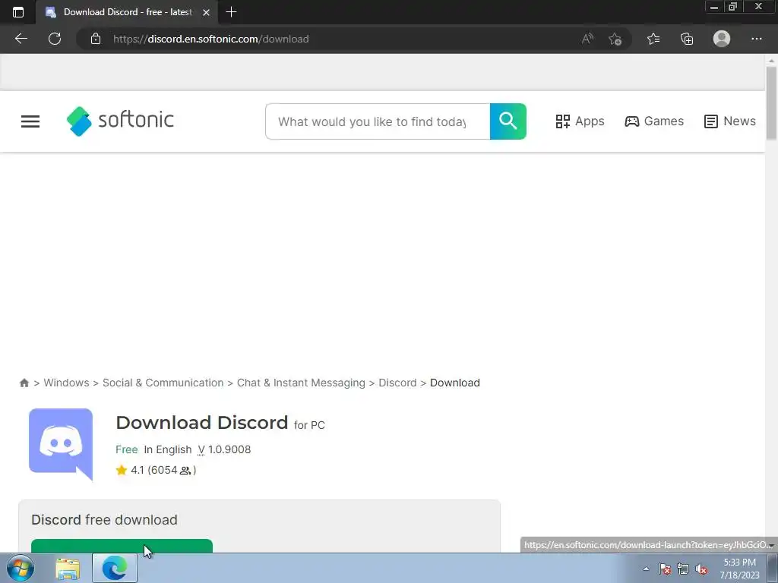Open the Windows Start menu
Image resolution: width=778 pixels, height=583 pixels.
click(21, 568)
